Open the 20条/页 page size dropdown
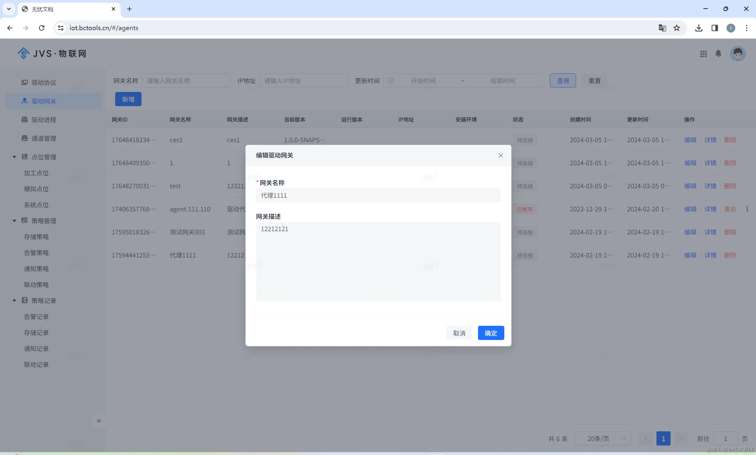Viewport: 756px width, 455px height. pyautogui.click(x=603, y=438)
